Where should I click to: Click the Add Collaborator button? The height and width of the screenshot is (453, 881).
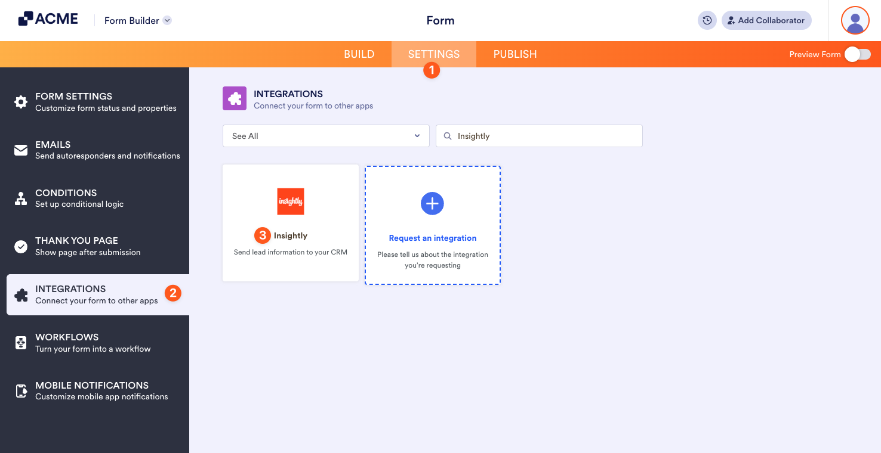click(x=766, y=20)
